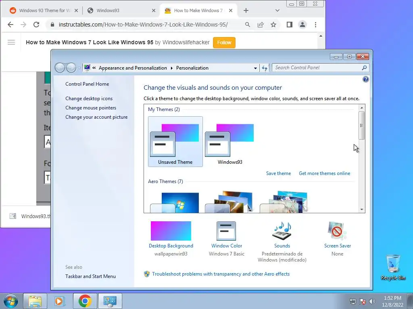Click the Chrome share page icon
The image size is (413, 309).
[261, 25]
